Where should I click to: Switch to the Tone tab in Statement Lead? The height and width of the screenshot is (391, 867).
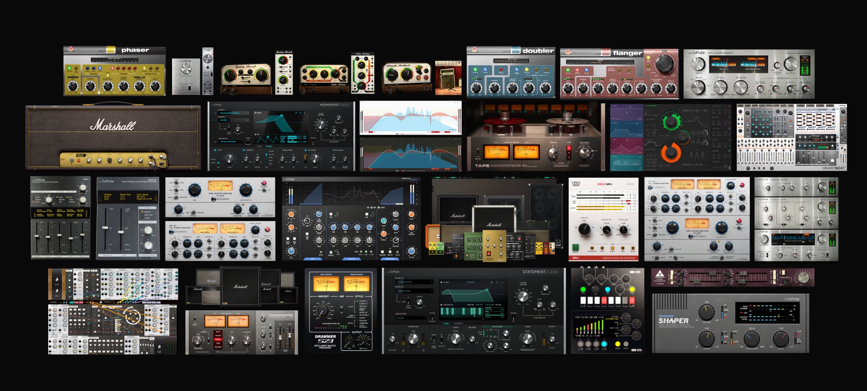446,323
